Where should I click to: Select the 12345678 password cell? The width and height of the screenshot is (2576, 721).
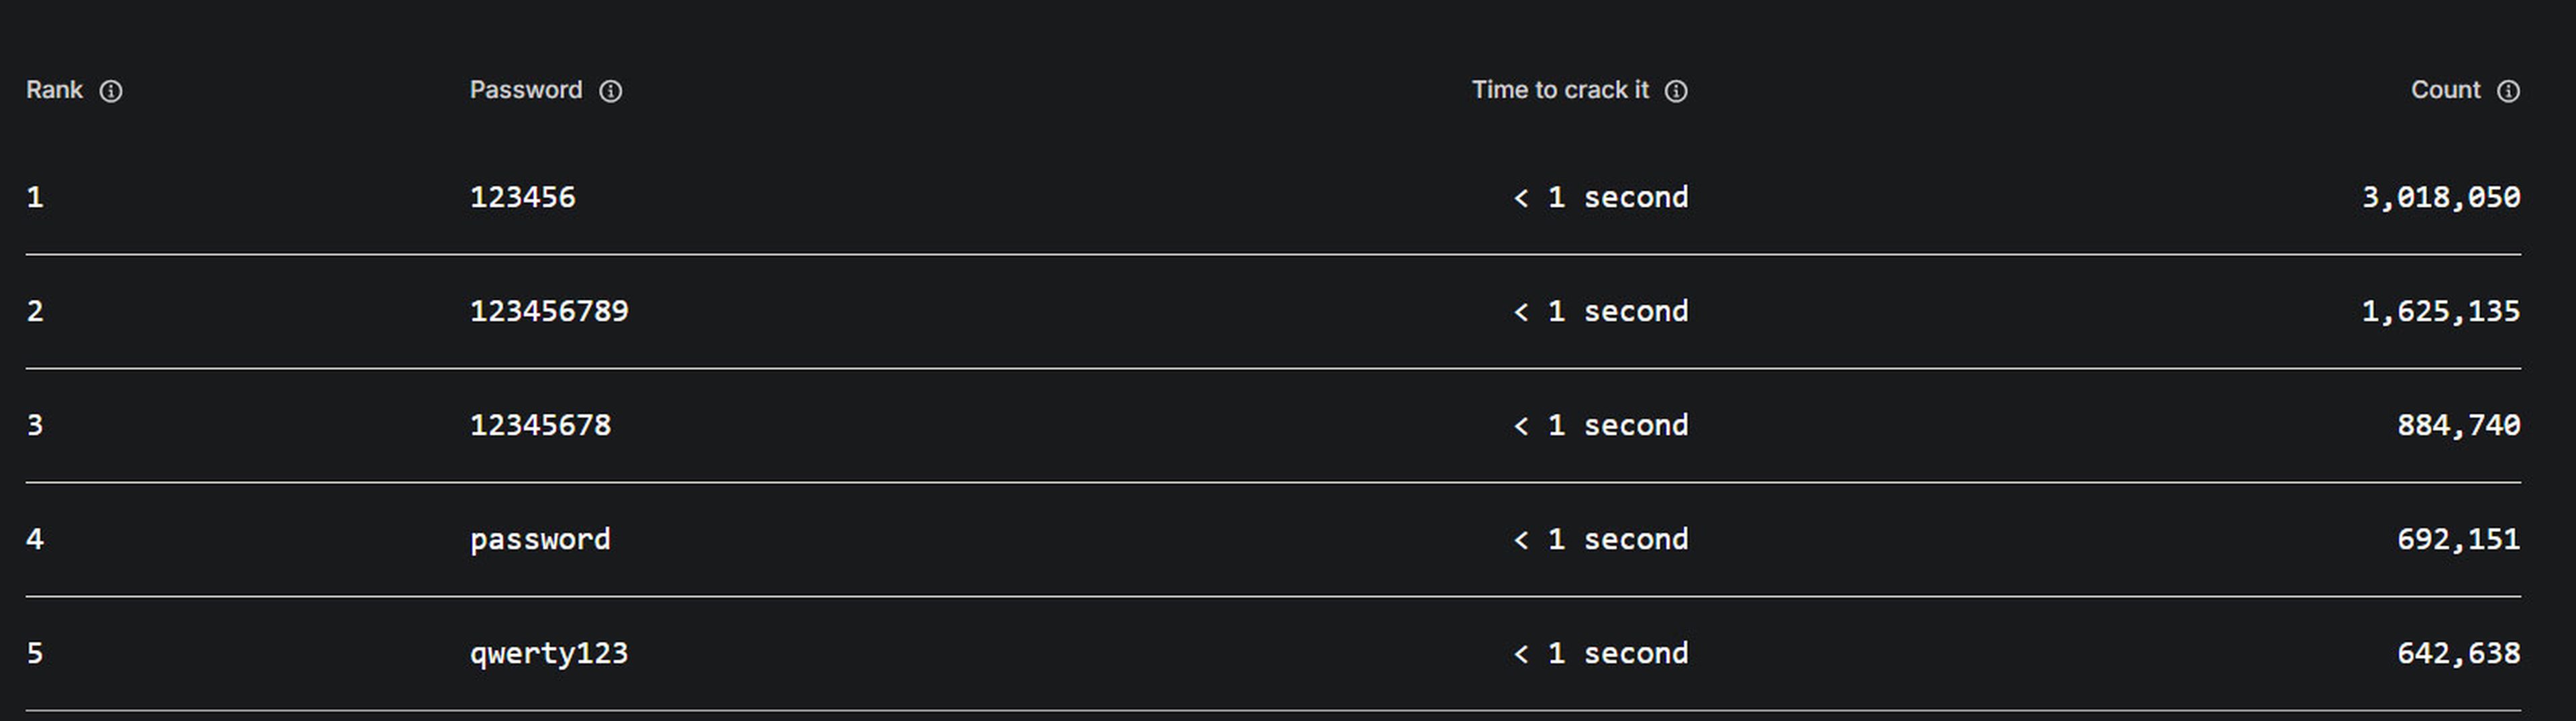(540, 424)
